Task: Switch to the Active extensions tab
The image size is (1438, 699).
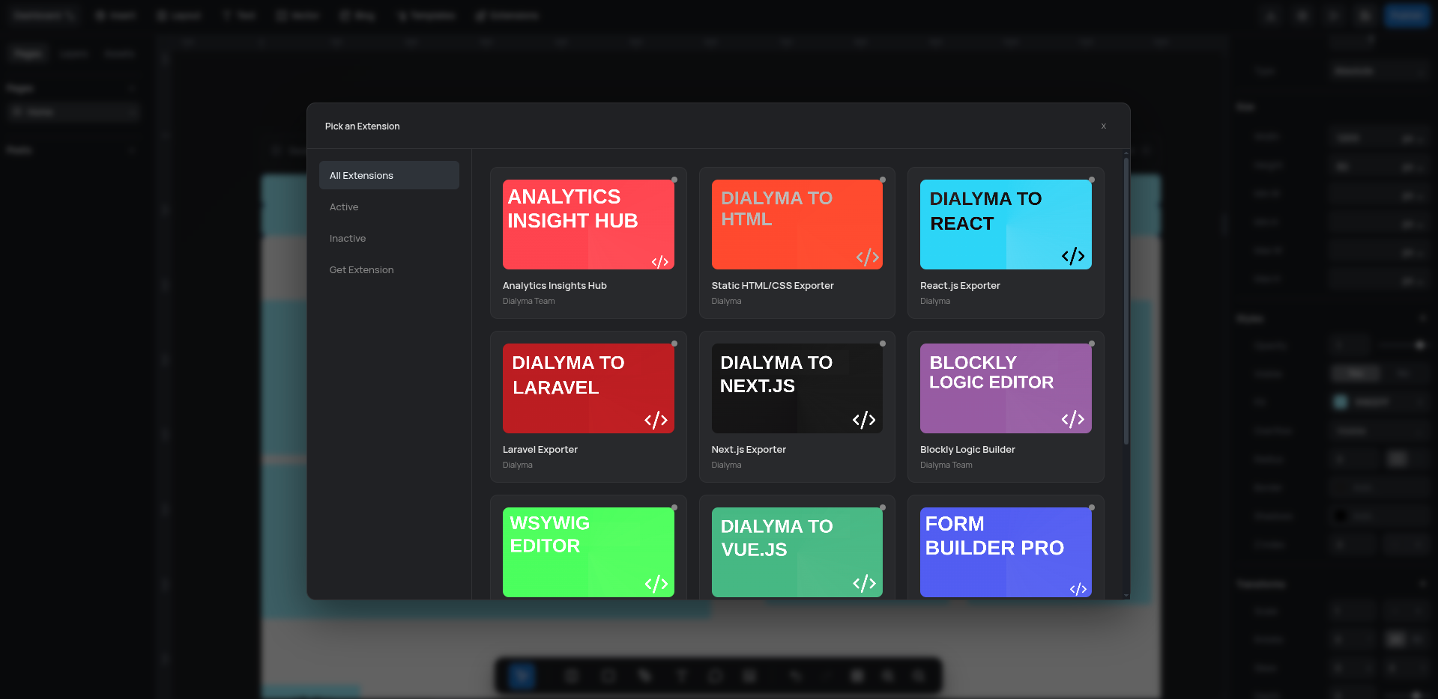Action: tap(344, 207)
